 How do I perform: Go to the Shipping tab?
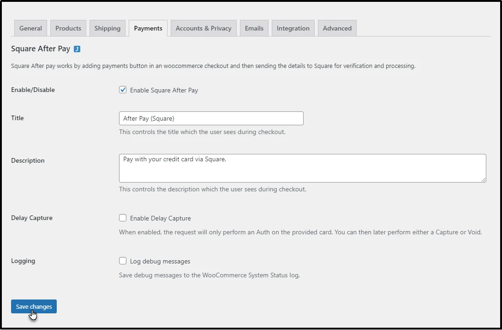pyautogui.click(x=107, y=28)
